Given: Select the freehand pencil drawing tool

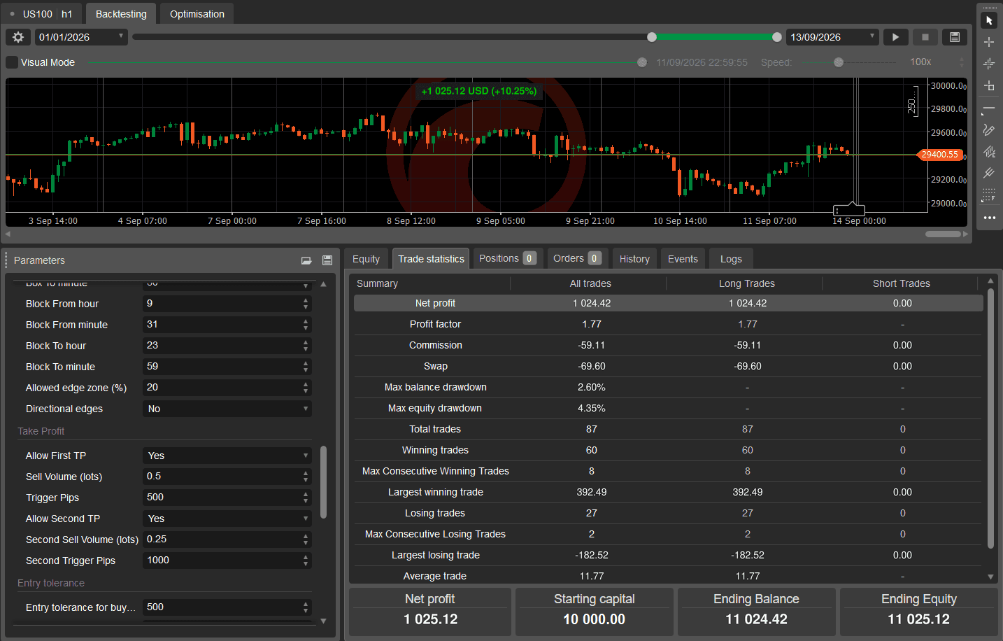Looking at the screenshot, I should (989, 129).
